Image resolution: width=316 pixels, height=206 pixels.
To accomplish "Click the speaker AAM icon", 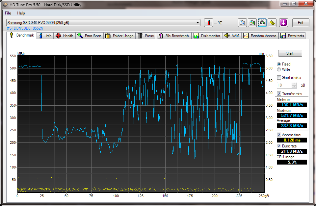I will (x=227, y=36).
